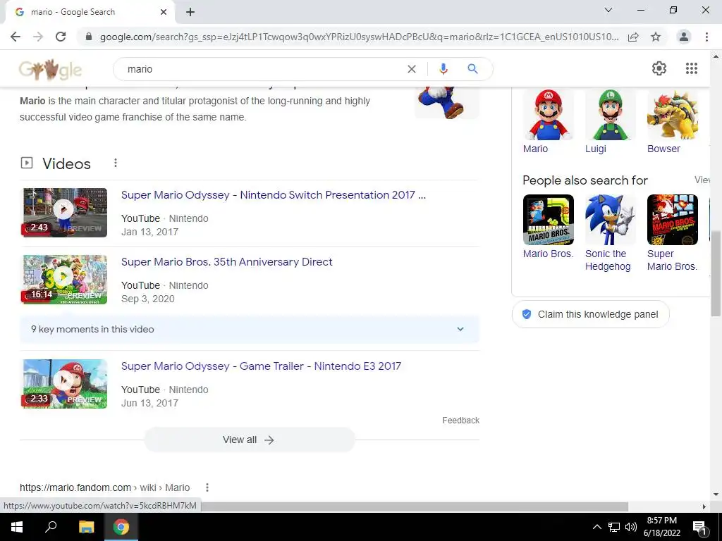Click the Mario featured snippet image
Viewport: 722px width, 541px height.
click(x=446, y=102)
